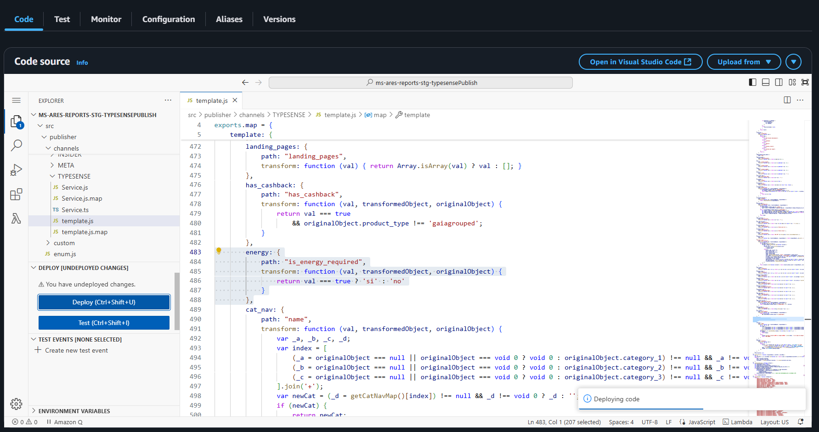Viewport: 819px width, 432px height.
Task: Open the Manage settings gear
Action: click(x=16, y=404)
